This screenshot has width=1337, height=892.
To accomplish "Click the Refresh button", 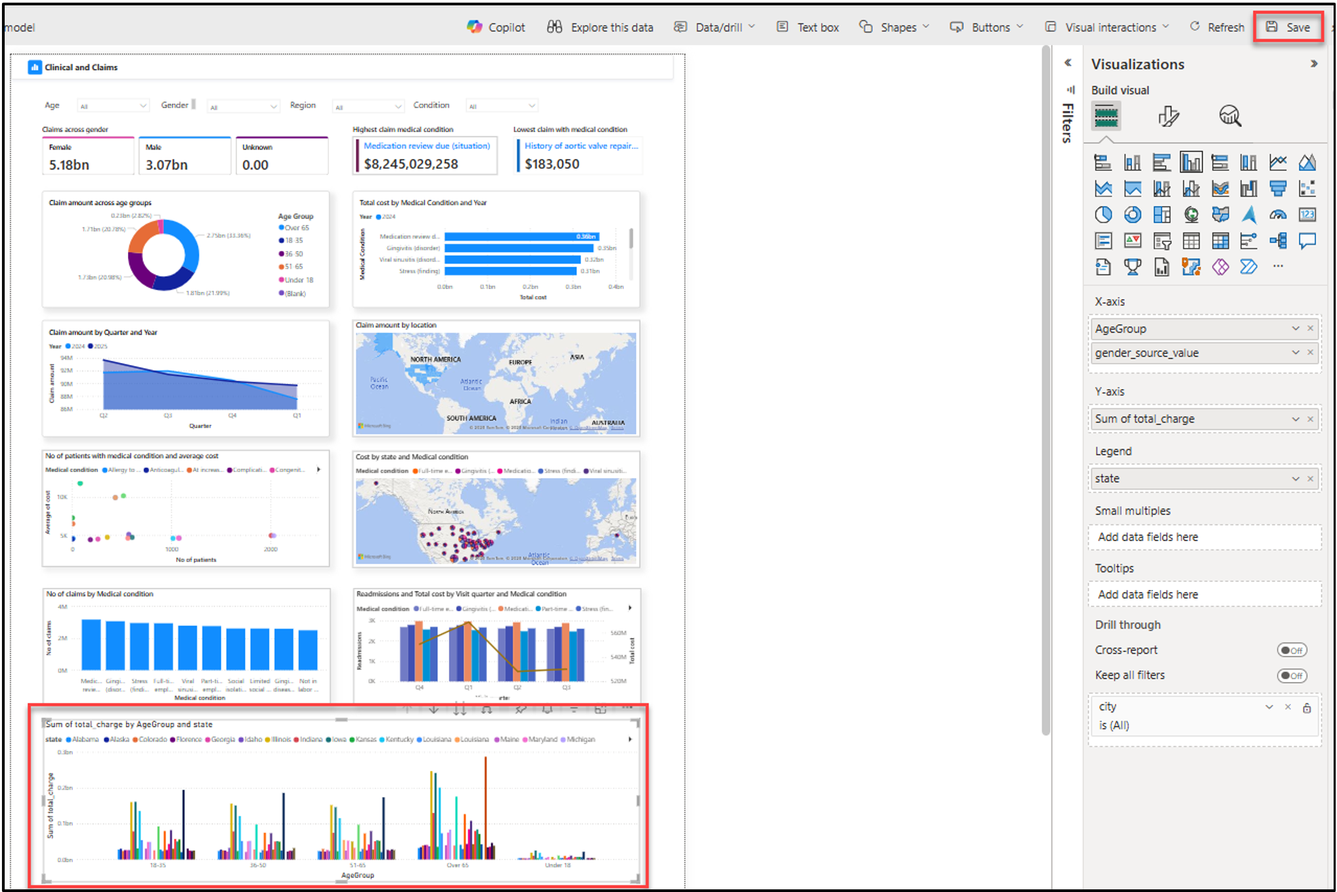I will click(1217, 27).
